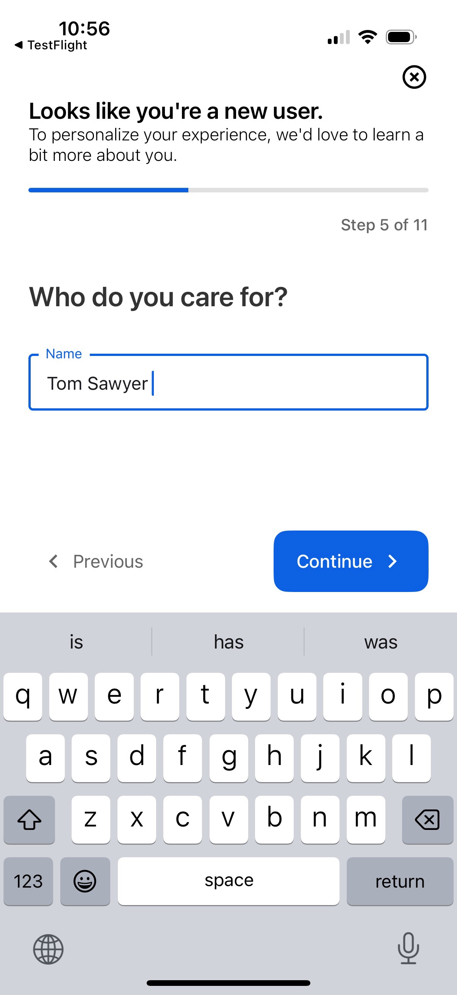Tap the cellular signal strength icon

click(x=339, y=37)
